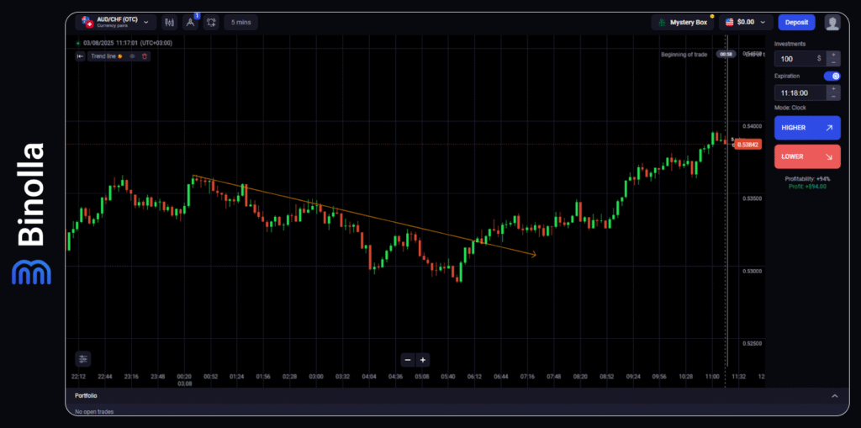Zoom out the chart with the minus button
861x428 pixels.
point(408,360)
